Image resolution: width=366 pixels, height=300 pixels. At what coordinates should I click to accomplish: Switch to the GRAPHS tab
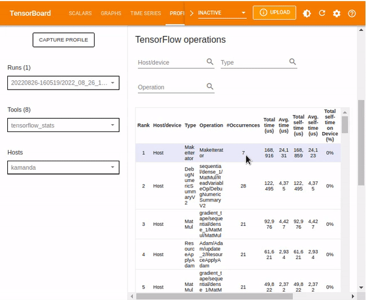(x=111, y=13)
